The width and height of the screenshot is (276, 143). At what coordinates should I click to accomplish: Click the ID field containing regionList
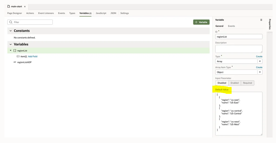(239, 37)
